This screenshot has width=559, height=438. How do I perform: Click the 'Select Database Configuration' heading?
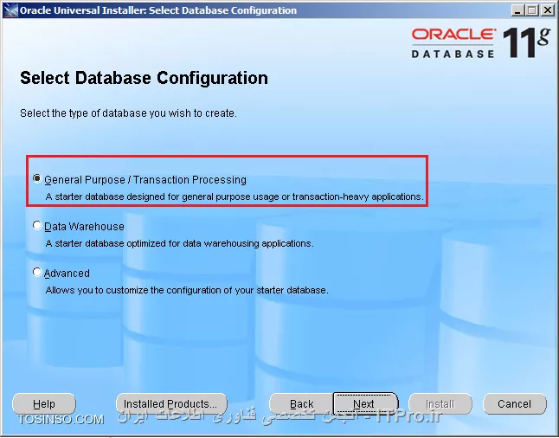click(144, 78)
